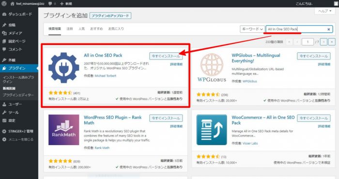Open 設定 settings icon
The height and width of the screenshot is (179, 339).
(4, 120)
